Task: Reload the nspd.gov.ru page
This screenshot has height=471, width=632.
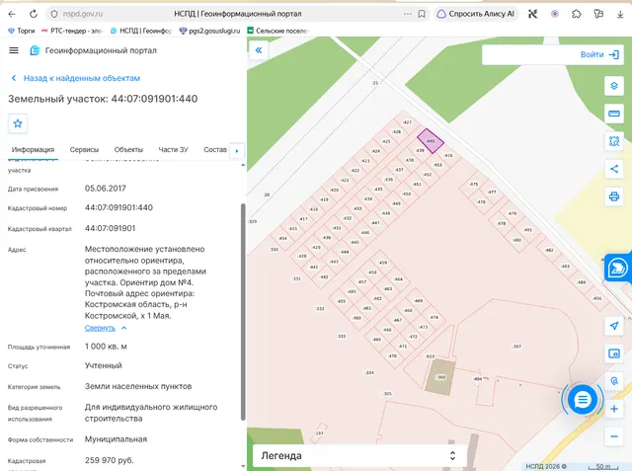Action: pyautogui.click(x=34, y=14)
